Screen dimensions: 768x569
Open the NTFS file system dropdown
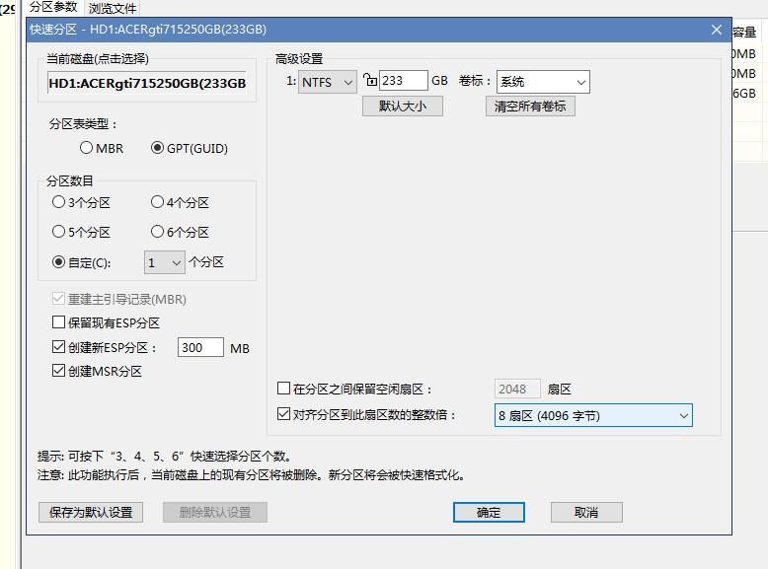pos(328,83)
